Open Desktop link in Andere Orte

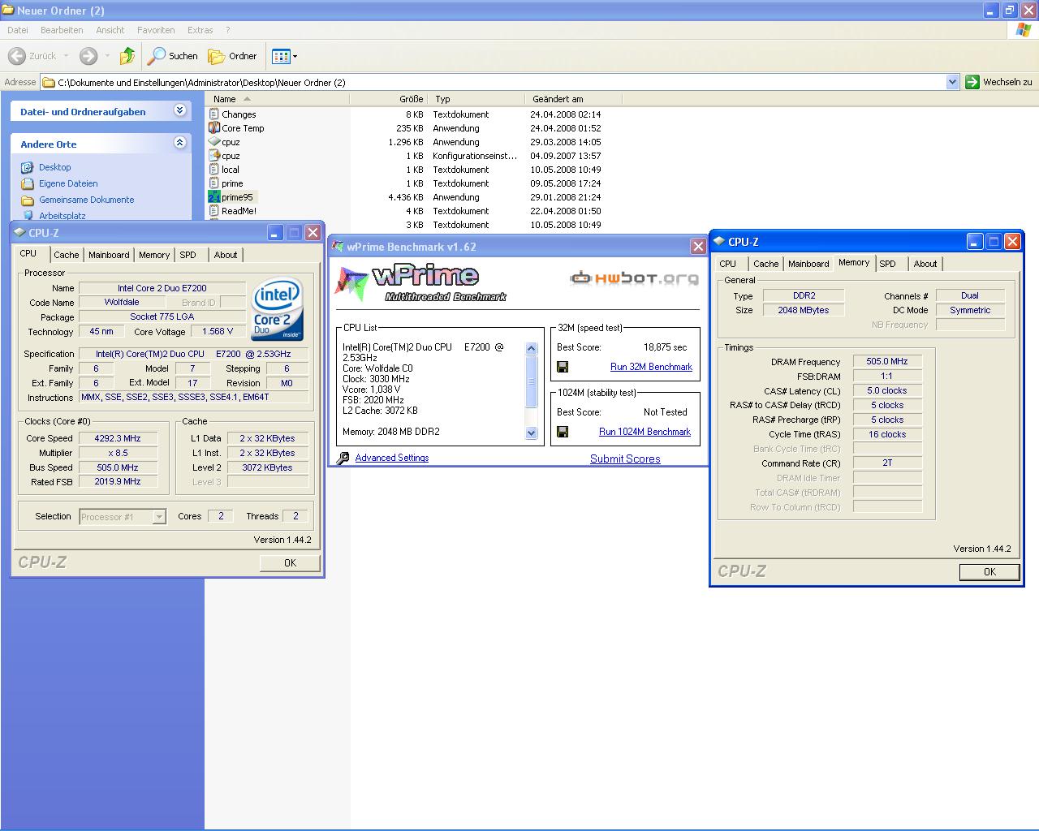pyautogui.click(x=54, y=167)
